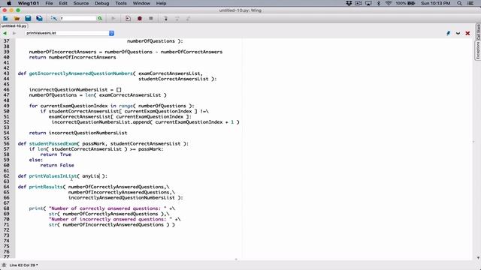The height and width of the screenshot is (270, 481).
Task: Click 'Line 62 Col 29' status text
Action: click(23, 265)
